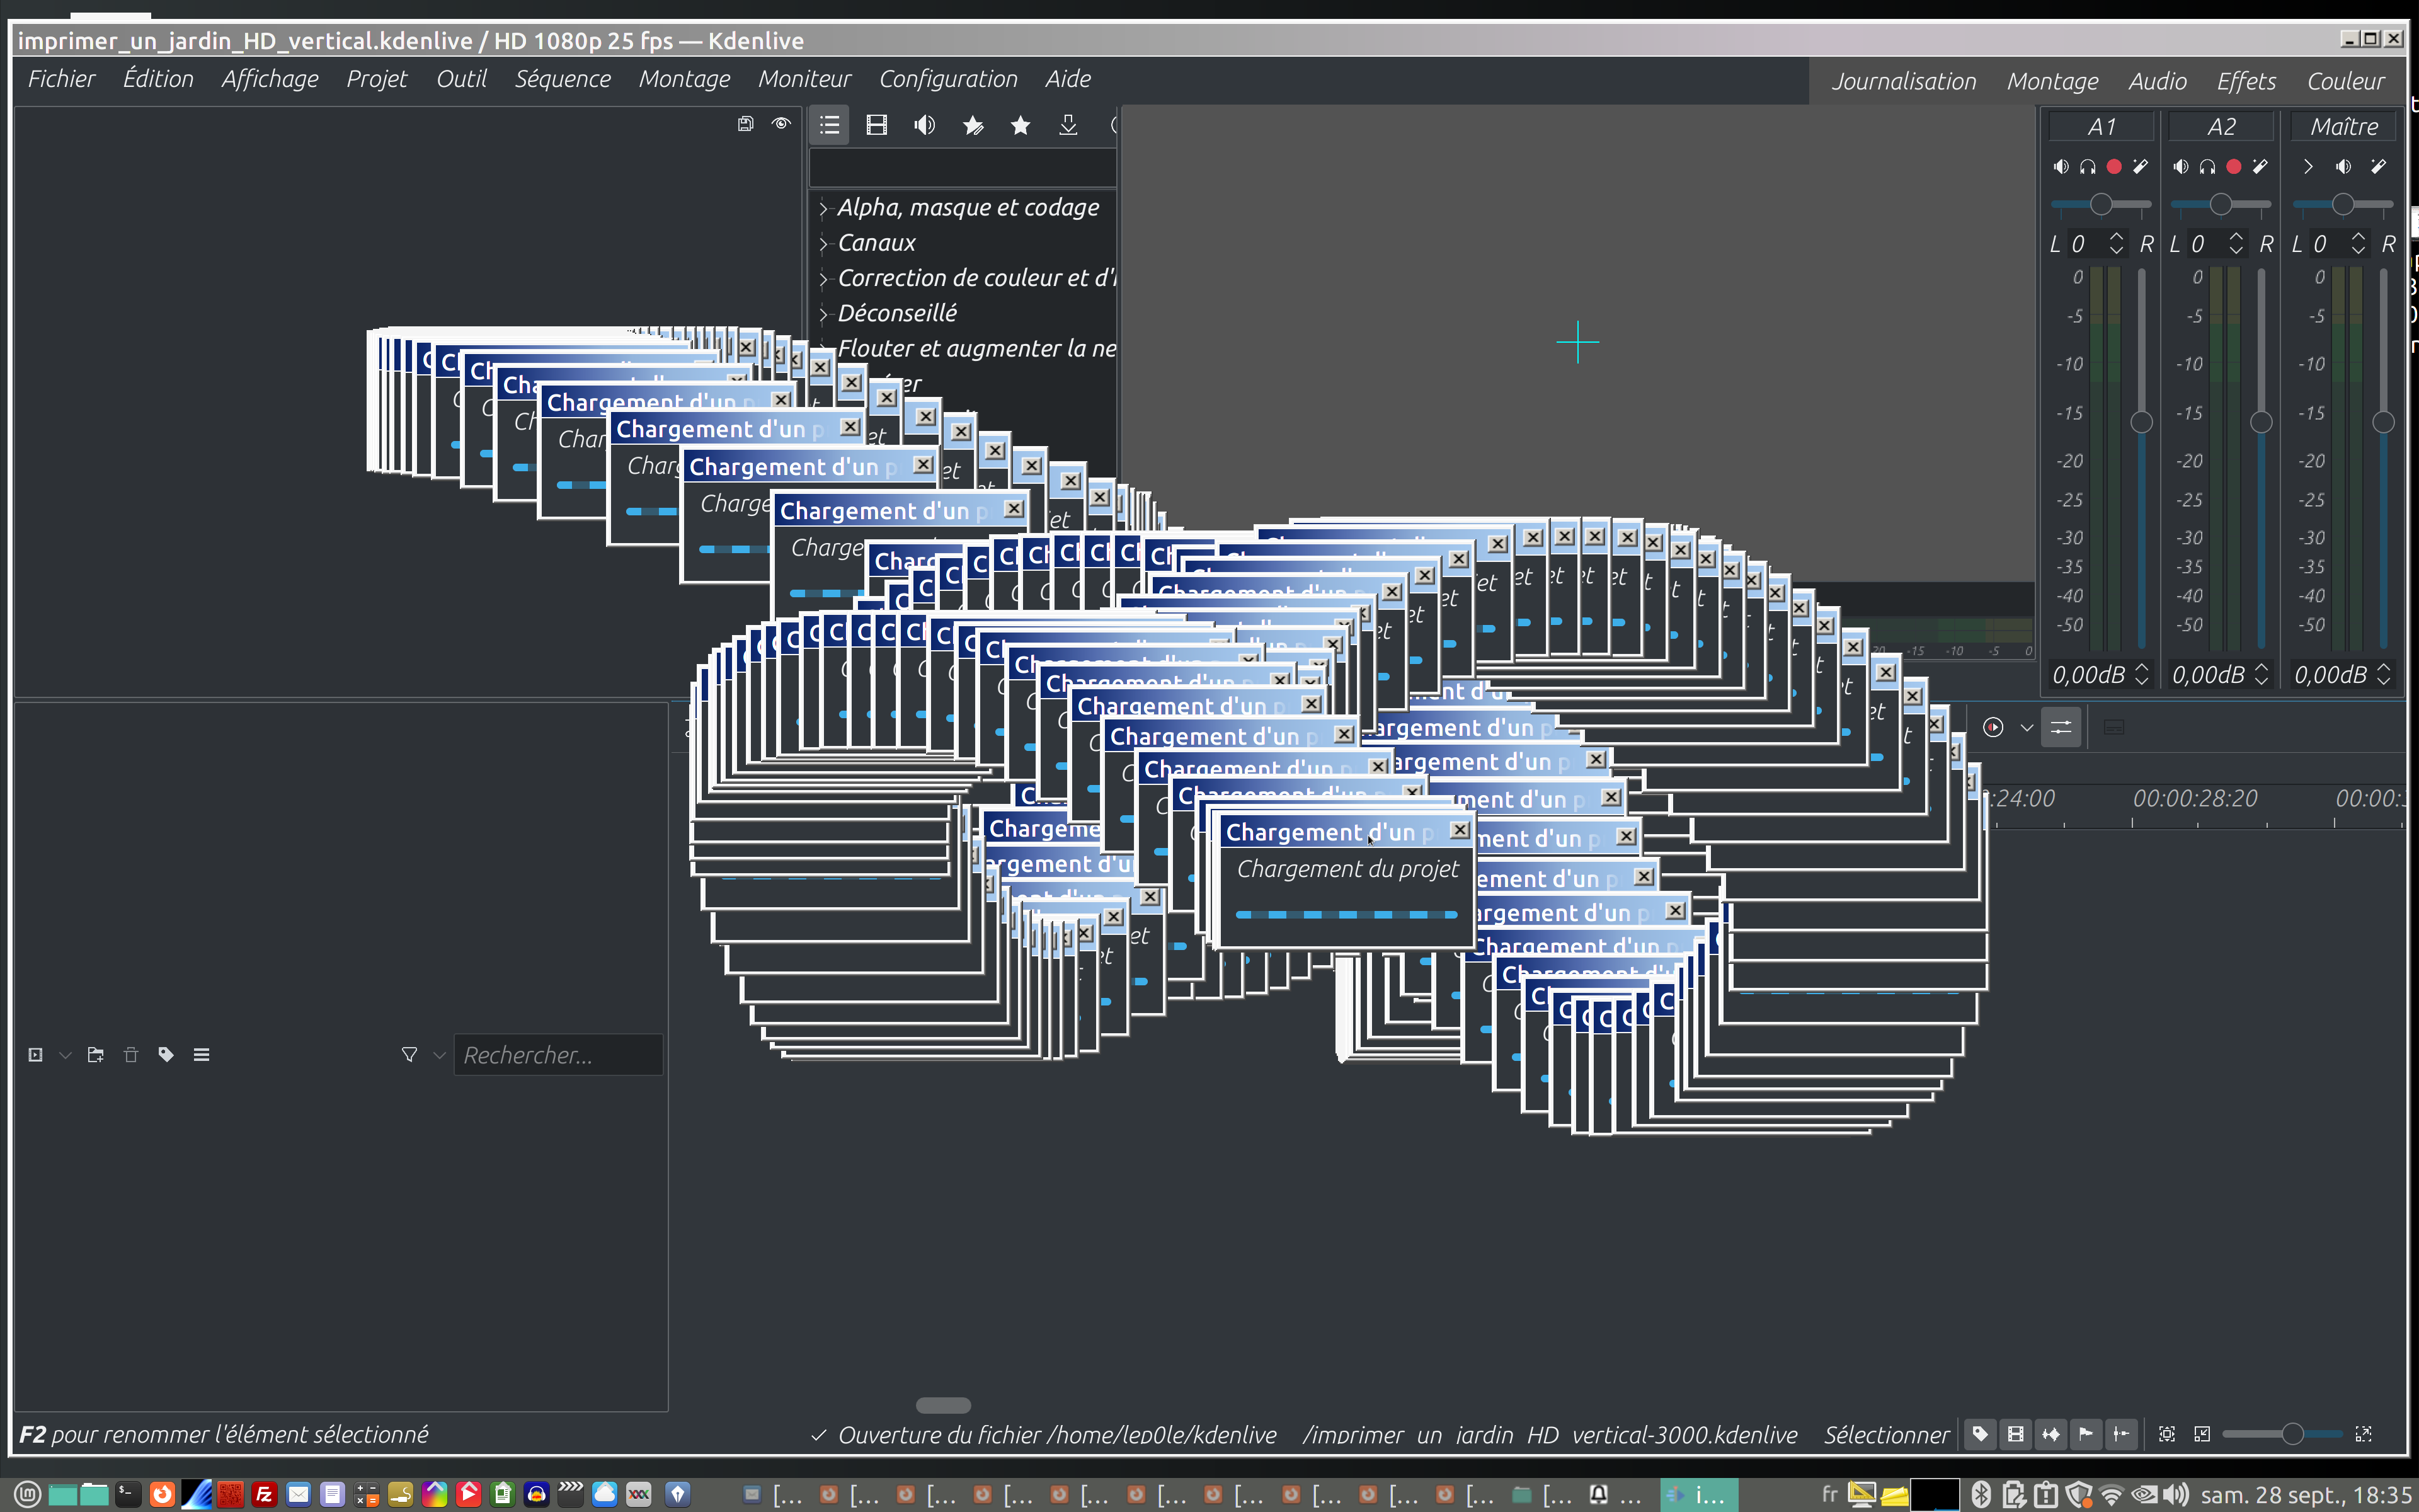Click the favorite effects star icon
2419x1512 pixels.
click(x=1020, y=125)
